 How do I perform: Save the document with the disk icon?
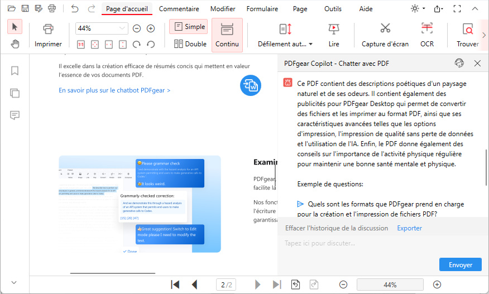(x=25, y=8)
